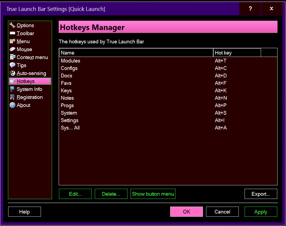This screenshot has height=226, width=286.
Task: Click the question-mark About icon
Action: point(12,105)
